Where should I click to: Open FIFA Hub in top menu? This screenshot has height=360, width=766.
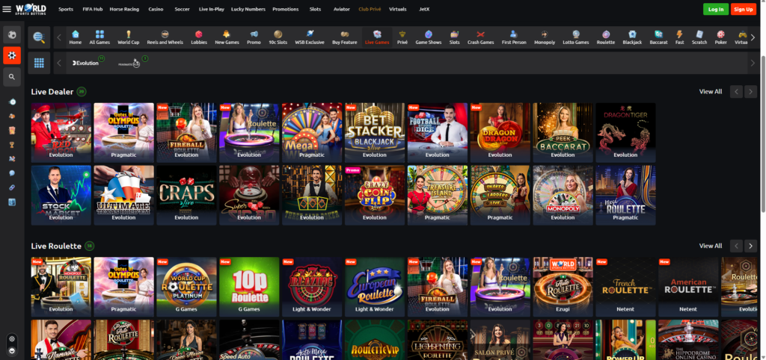[92, 9]
